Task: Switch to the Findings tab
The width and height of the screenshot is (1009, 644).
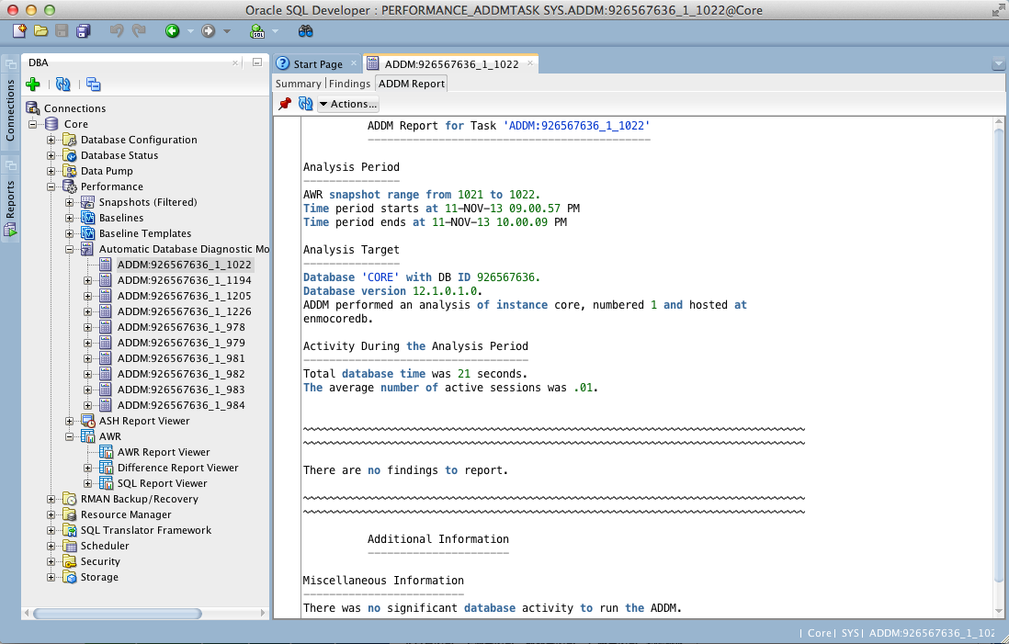Action: (x=349, y=84)
